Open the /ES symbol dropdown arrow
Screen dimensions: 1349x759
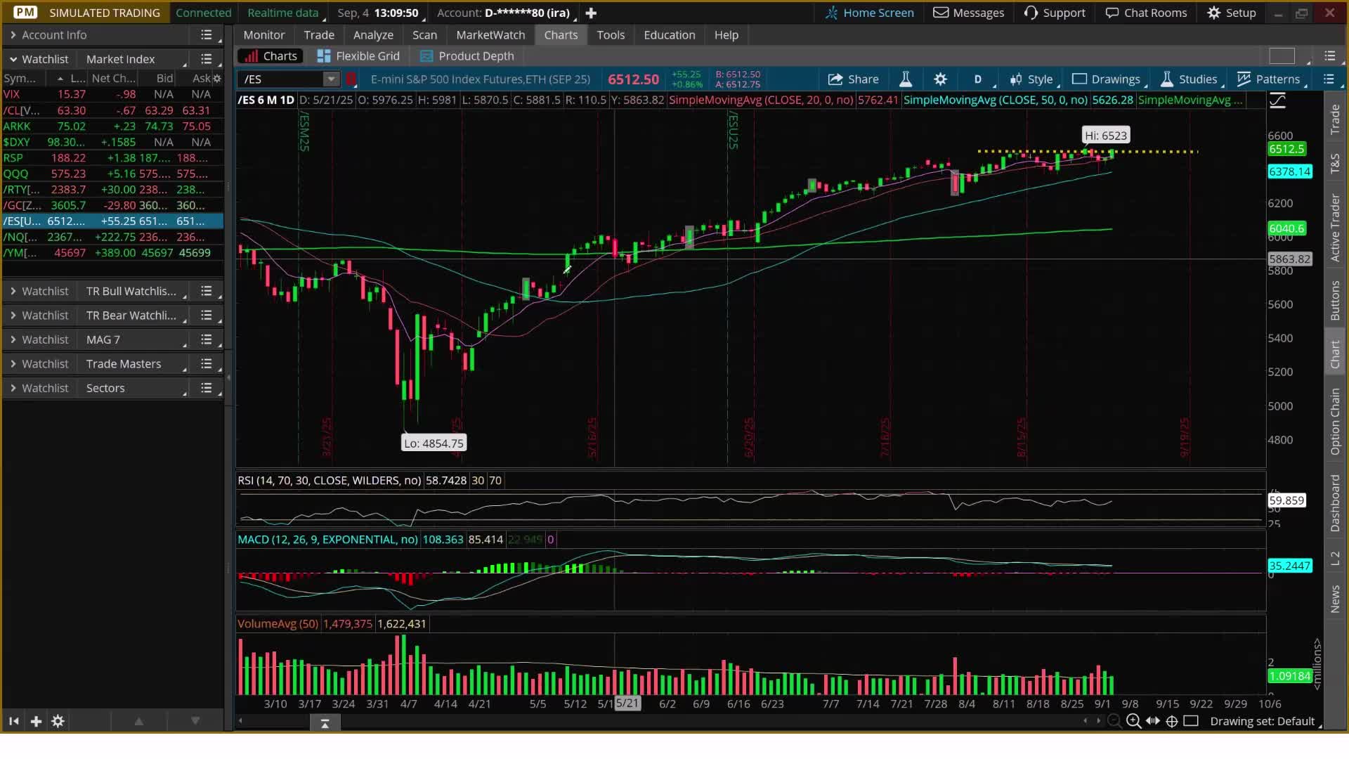330,79
